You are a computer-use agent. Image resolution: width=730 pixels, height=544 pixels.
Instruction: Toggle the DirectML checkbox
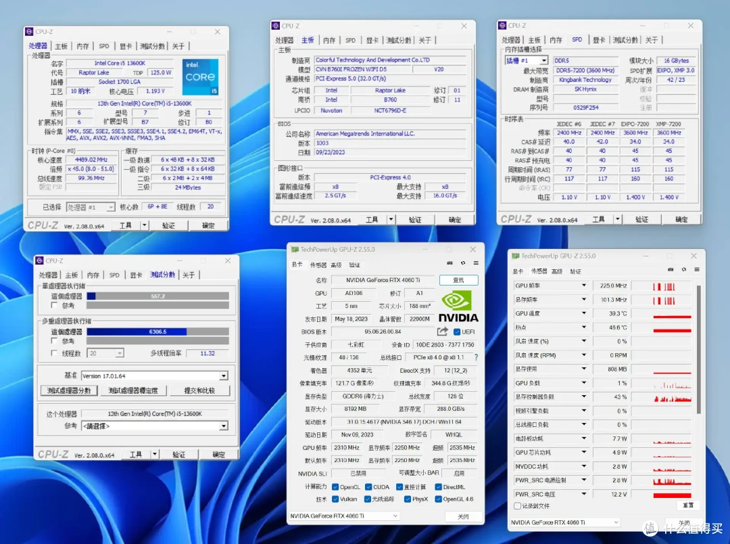[x=438, y=487]
